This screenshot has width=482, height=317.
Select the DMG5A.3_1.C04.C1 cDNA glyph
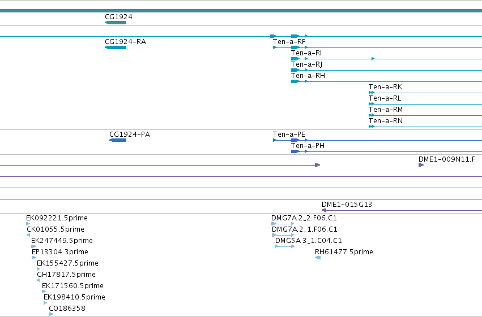pyautogui.click(x=285, y=246)
